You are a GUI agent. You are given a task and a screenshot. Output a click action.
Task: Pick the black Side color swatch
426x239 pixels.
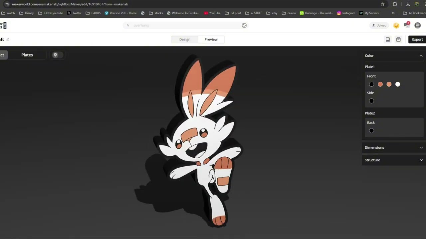click(x=371, y=101)
